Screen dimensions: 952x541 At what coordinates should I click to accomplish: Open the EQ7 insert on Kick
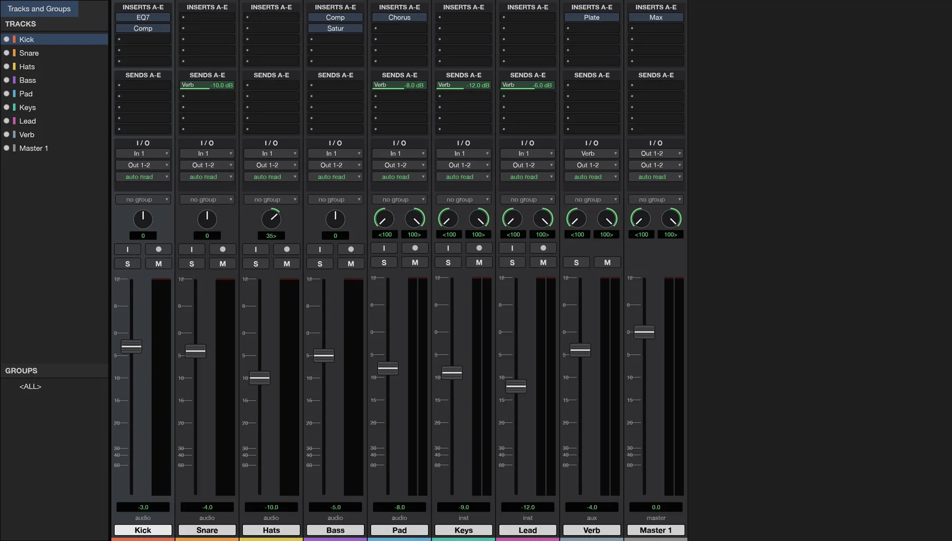(143, 17)
